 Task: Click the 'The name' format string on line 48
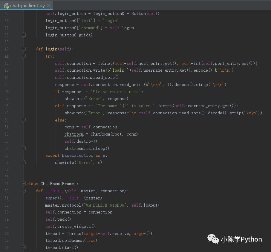click(x=125, y=106)
